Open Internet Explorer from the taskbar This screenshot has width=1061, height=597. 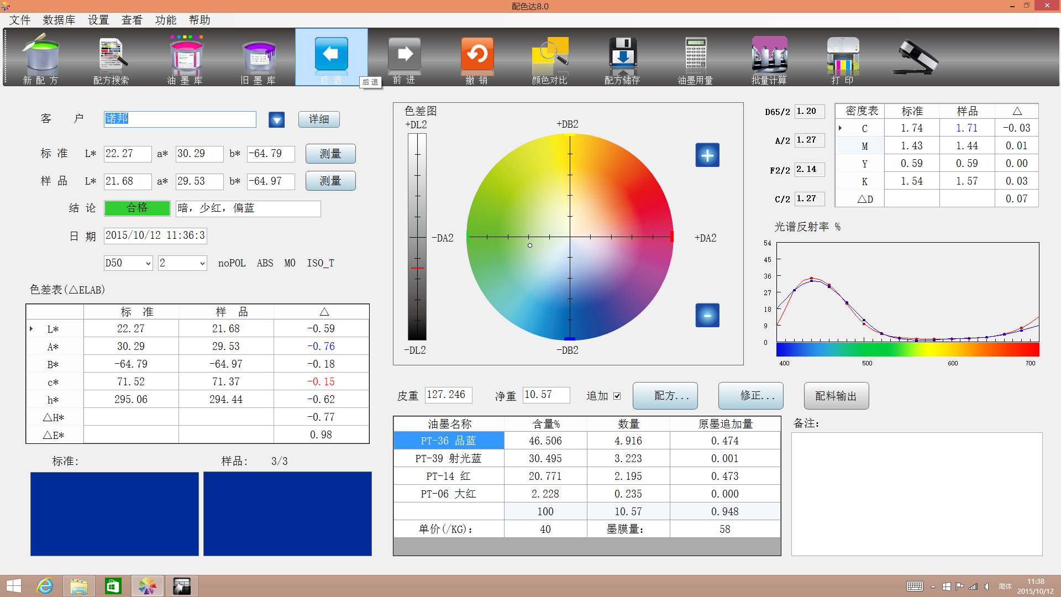pyautogui.click(x=45, y=586)
